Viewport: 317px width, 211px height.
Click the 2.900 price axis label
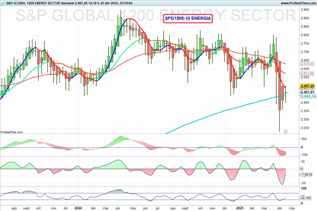[x=305, y=18]
